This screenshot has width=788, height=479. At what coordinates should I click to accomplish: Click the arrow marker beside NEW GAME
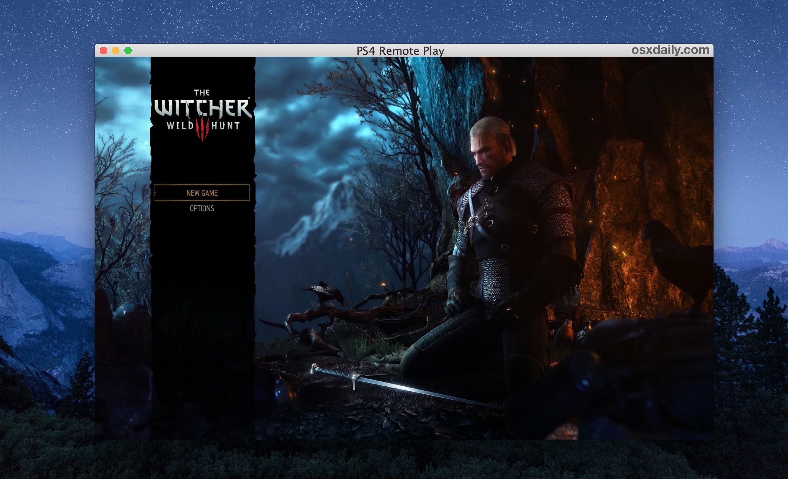coord(155,193)
